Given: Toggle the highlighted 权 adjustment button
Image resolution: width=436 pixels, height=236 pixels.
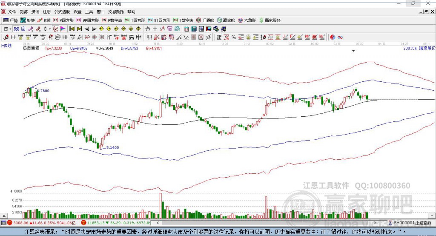Looking at the screenshot, I should [x=56, y=29].
